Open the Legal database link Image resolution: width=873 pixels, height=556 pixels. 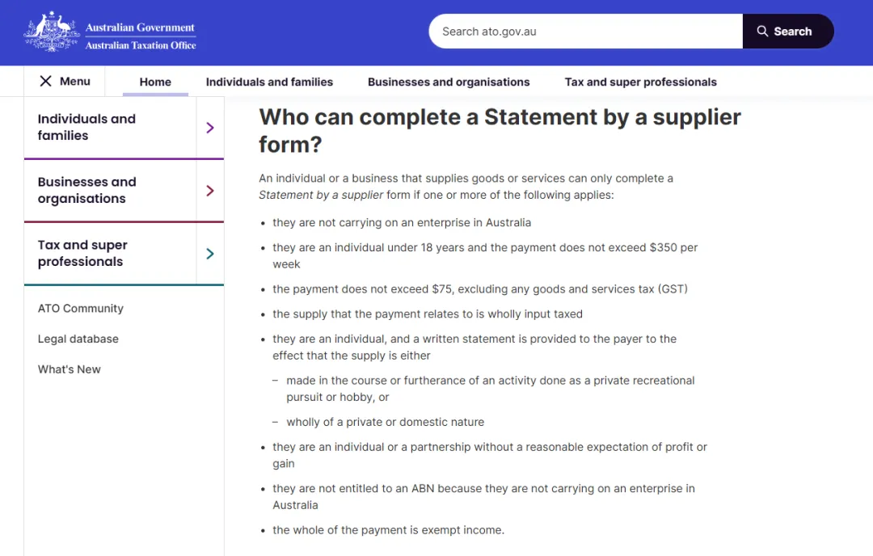click(x=78, y=339)
